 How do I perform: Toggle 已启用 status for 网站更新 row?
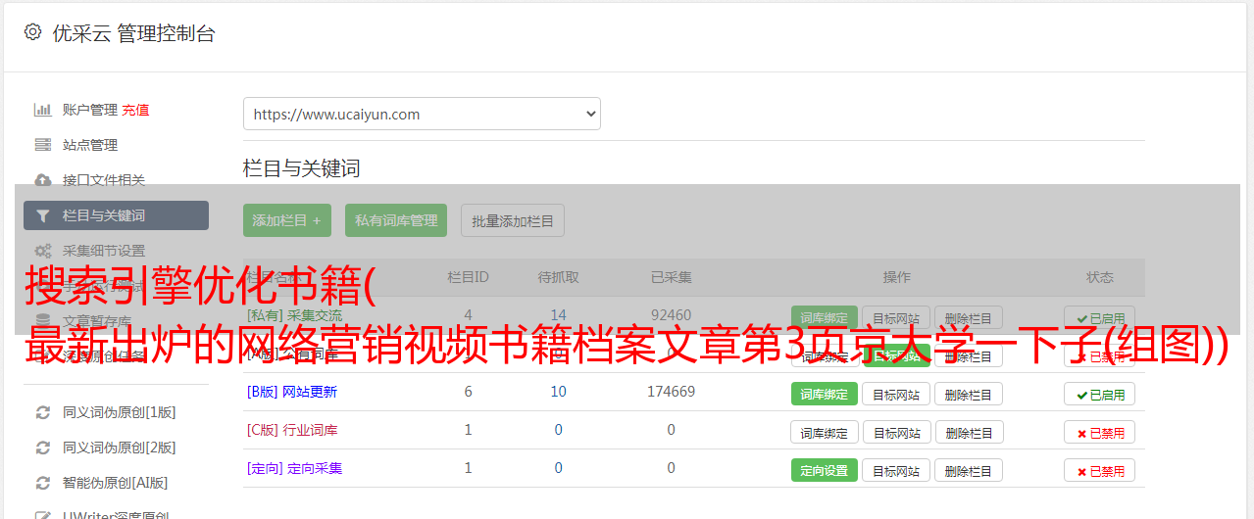coord(1099,394)
